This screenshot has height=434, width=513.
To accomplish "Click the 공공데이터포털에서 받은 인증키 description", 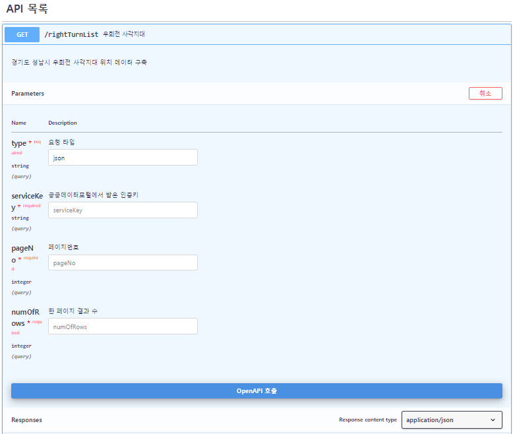I will tap(93, 195).
